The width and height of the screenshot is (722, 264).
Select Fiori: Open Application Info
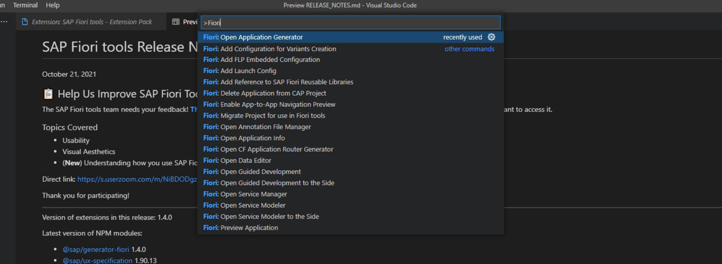pos(351,138)
